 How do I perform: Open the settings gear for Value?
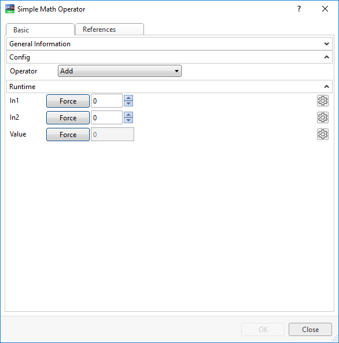coord(323,134)
